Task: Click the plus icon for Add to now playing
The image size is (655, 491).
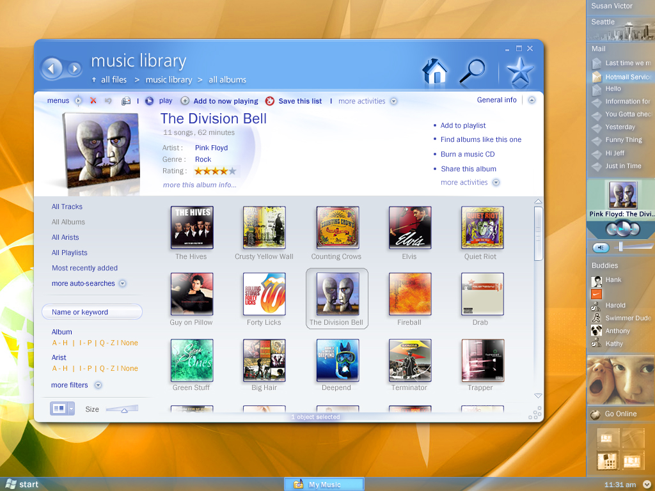Action: (185, 100)
